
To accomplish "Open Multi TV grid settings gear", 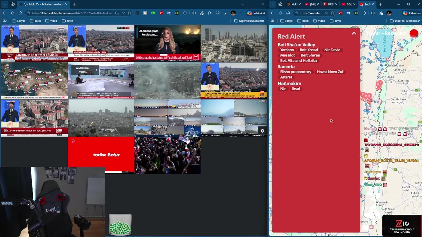I will point(262,131).
